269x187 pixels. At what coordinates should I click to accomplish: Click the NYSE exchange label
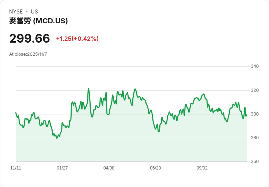click(x=16, y=12)
